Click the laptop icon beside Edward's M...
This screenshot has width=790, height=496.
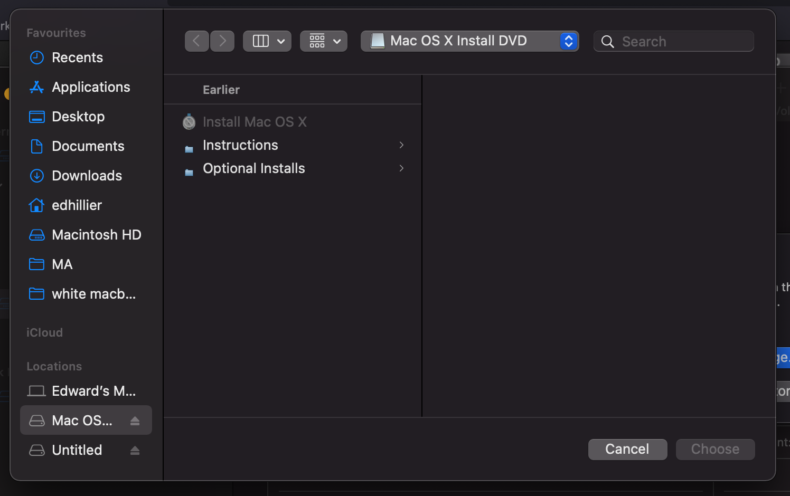[x=36, y=391]
